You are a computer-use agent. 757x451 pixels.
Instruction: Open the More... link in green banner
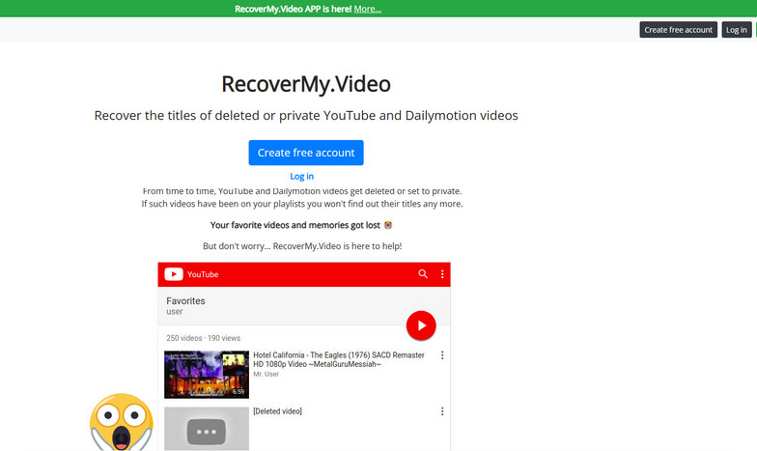367,9
